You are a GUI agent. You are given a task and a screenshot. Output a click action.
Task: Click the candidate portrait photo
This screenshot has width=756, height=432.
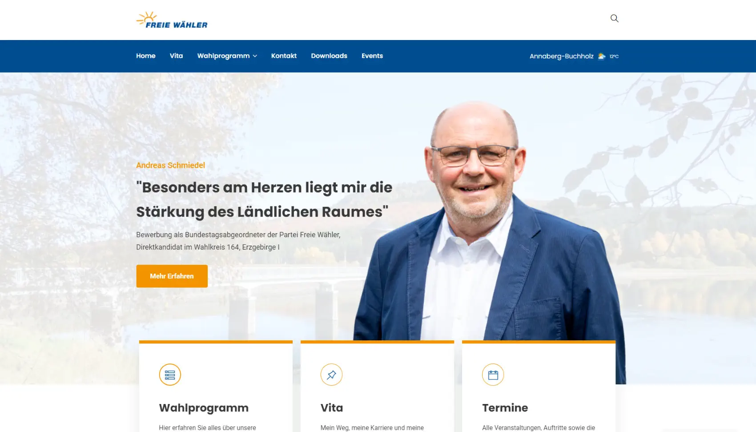[x=489, y=222]
